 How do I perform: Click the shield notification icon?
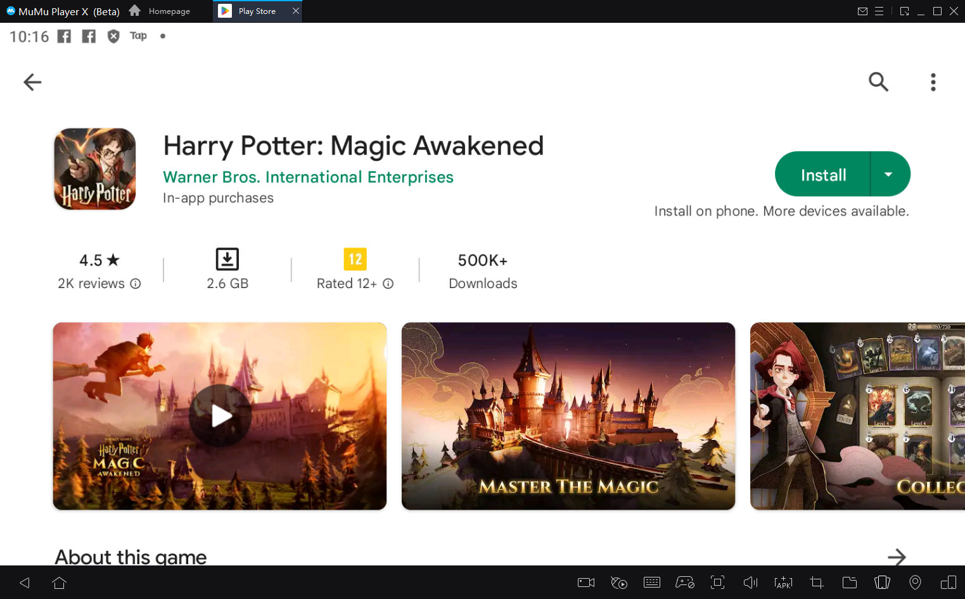coord(113,36)
